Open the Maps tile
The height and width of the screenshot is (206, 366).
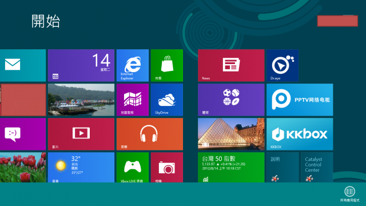(x=133, y=100)
